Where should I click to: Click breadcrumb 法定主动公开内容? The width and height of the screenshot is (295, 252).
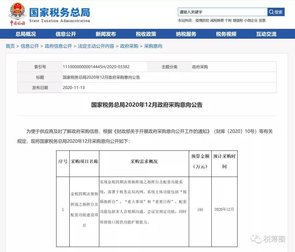click(96, 46)
